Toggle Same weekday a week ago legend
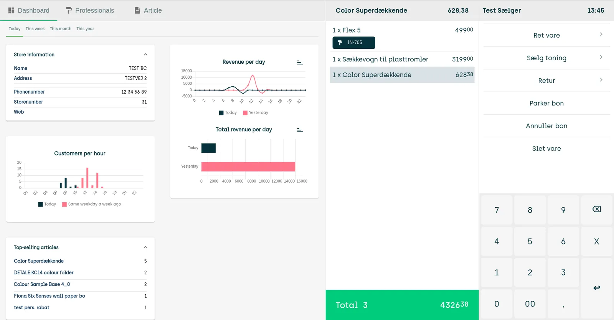This screenshot has height=320, width=614. pos(91,204)
